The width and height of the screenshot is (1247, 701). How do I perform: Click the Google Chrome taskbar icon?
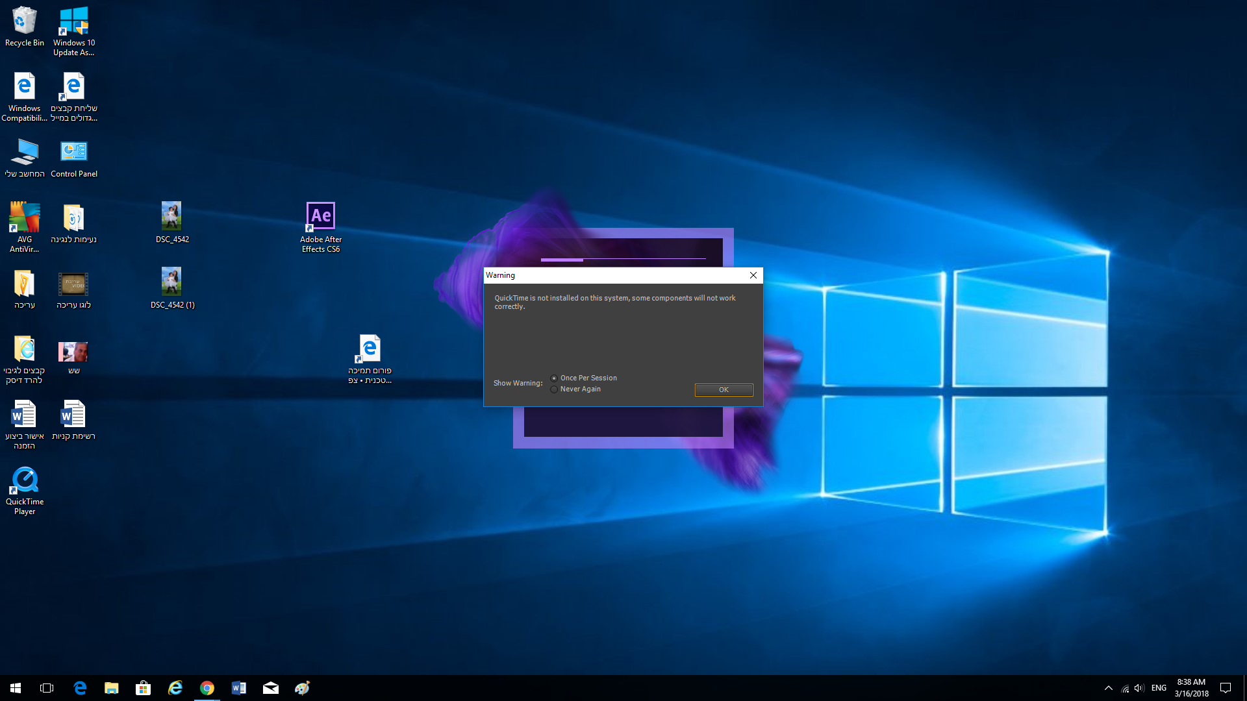(x=207, y=688)
